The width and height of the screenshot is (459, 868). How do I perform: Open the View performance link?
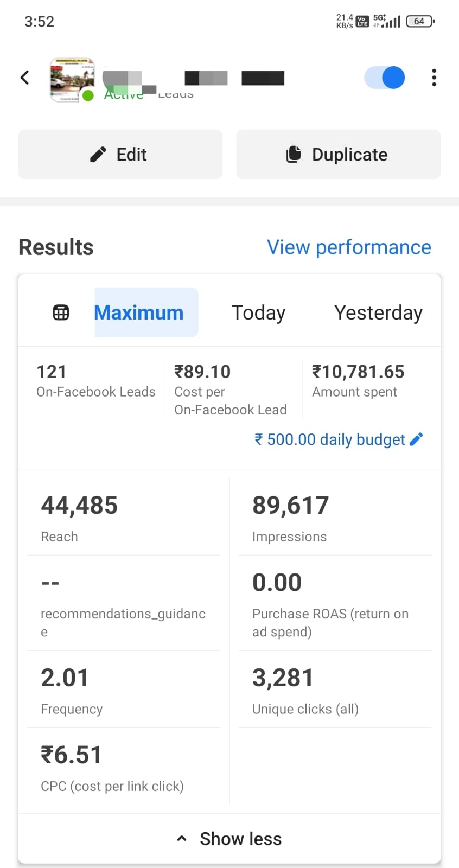click(349, 247)
